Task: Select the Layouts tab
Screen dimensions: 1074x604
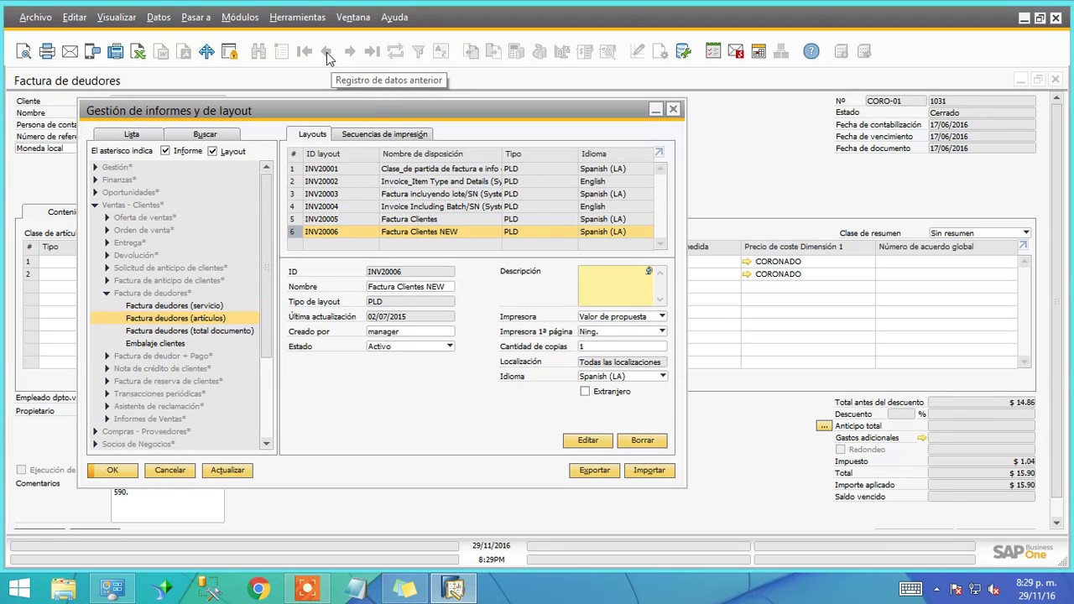Action: (312, 134)
